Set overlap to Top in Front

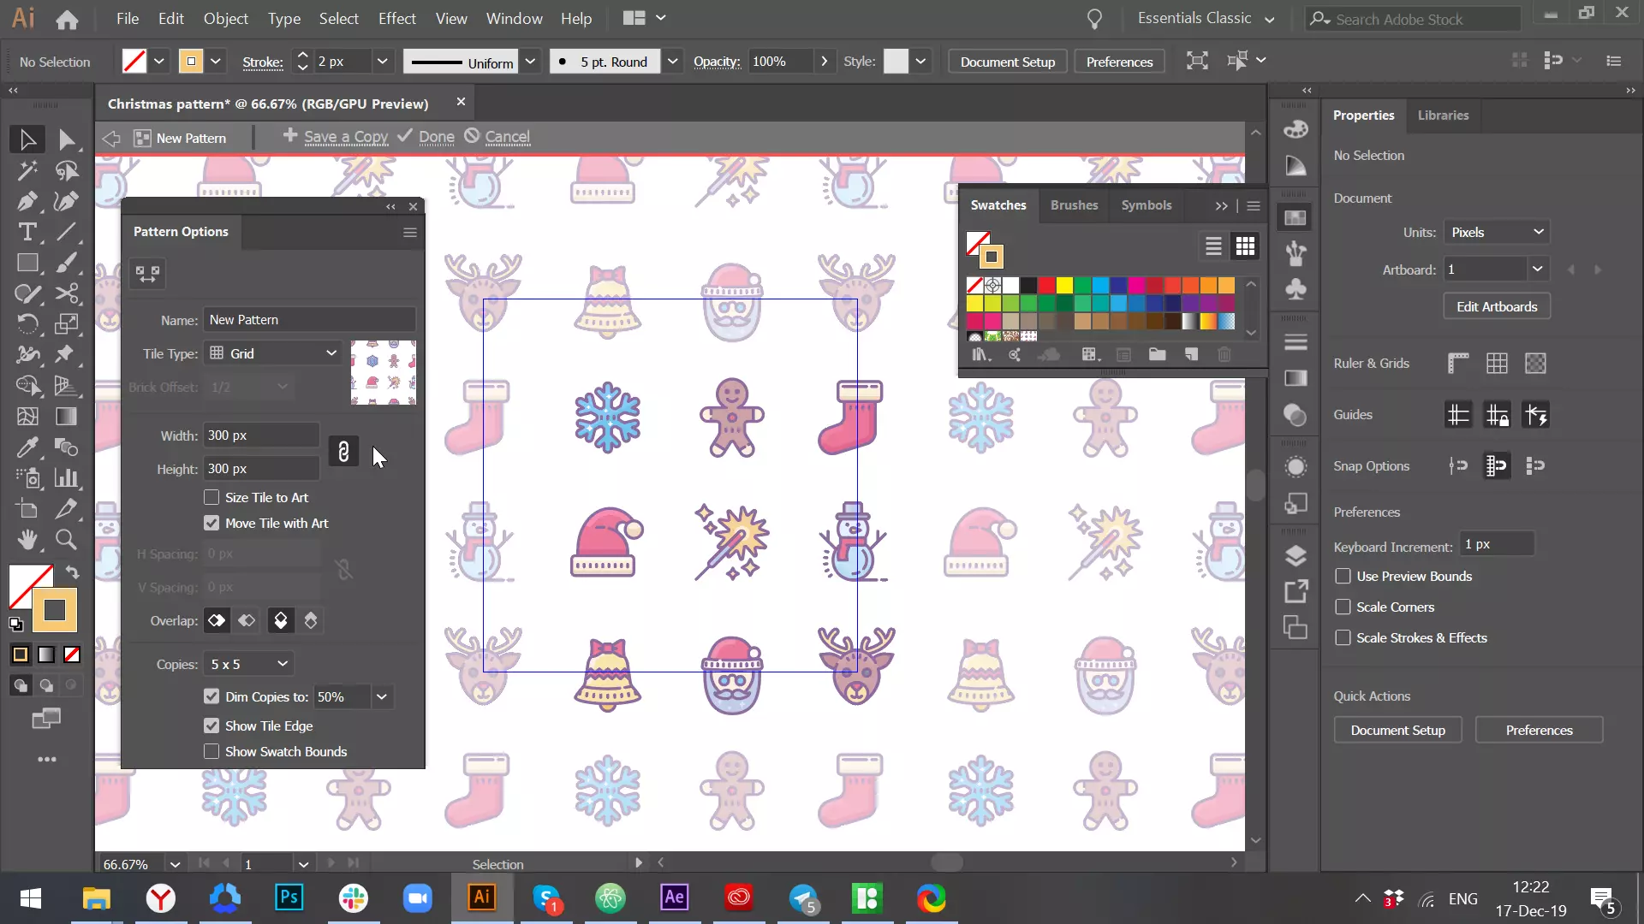click(281, 620)
